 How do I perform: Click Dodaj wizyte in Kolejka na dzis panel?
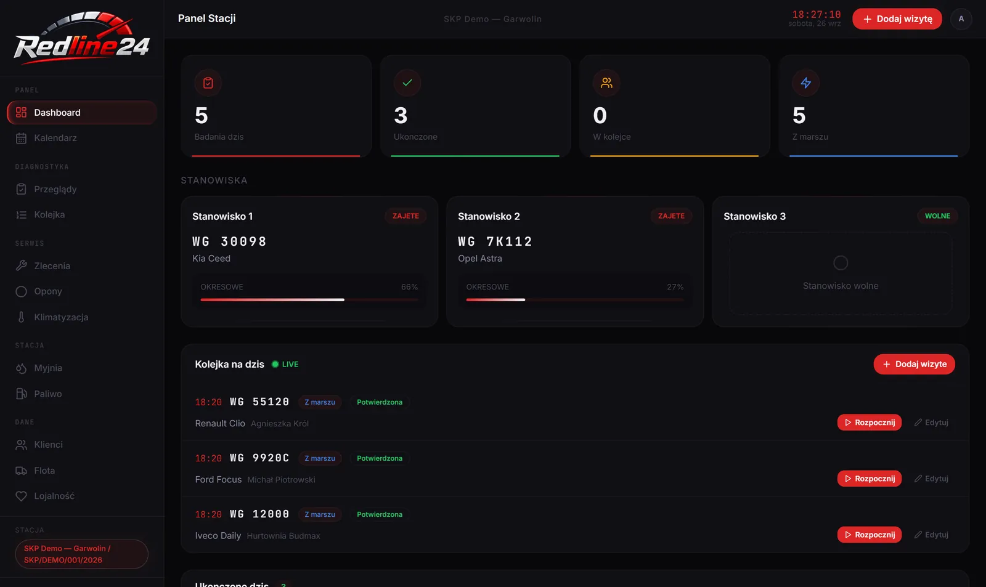tap(915, 364)
